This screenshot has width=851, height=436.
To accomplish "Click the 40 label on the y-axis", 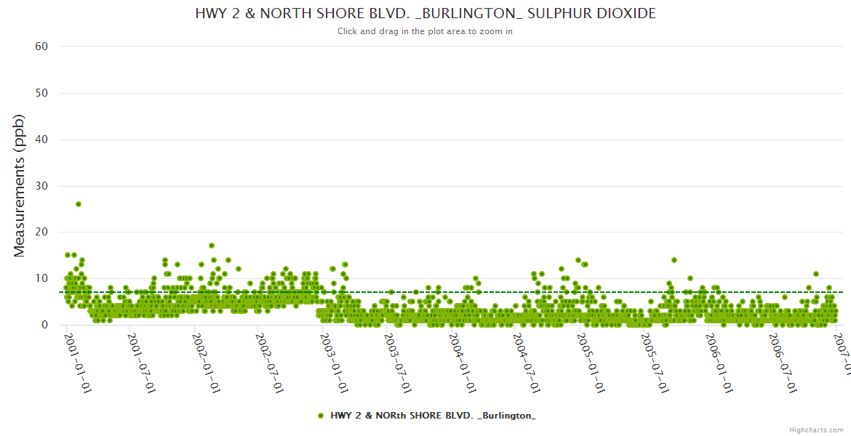I will 41,140.
